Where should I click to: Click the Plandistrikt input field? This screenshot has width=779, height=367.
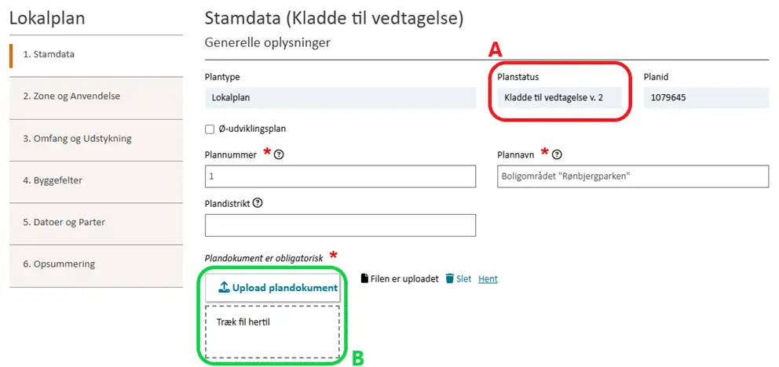pos(340,225)
